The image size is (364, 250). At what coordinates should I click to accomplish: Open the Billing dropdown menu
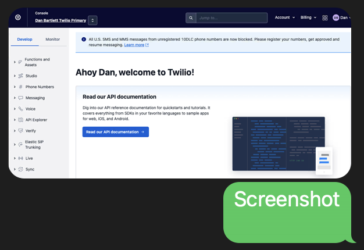(308, 17)
